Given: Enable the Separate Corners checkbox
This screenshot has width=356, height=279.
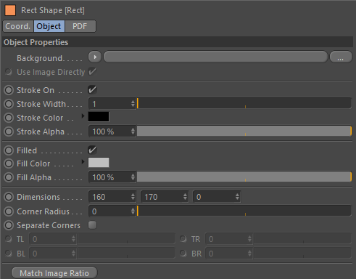Looking at the screenshot, I should pos(92,225).
